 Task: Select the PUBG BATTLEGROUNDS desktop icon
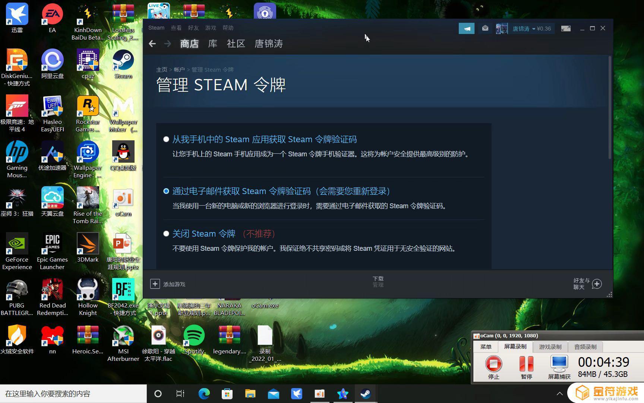tap(17, 297)
